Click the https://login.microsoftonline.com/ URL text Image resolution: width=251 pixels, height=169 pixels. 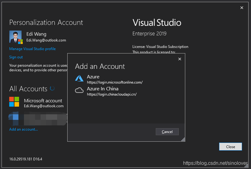115,82
